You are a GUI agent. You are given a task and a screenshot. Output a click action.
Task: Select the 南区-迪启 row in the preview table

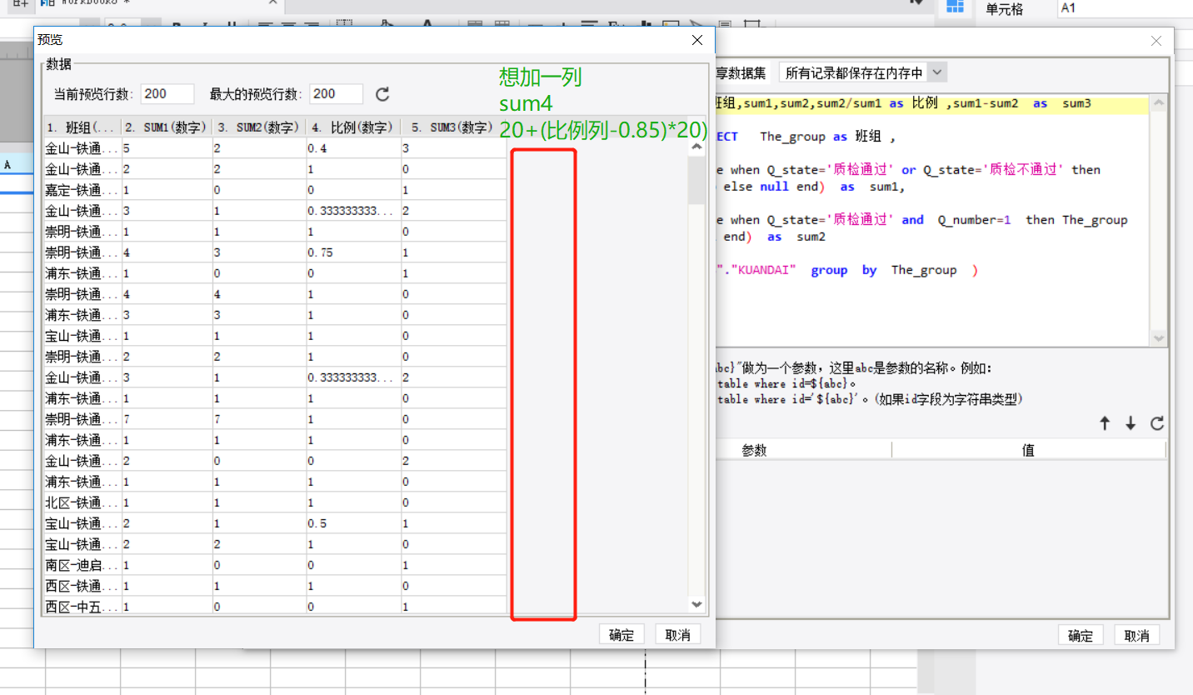275,565
